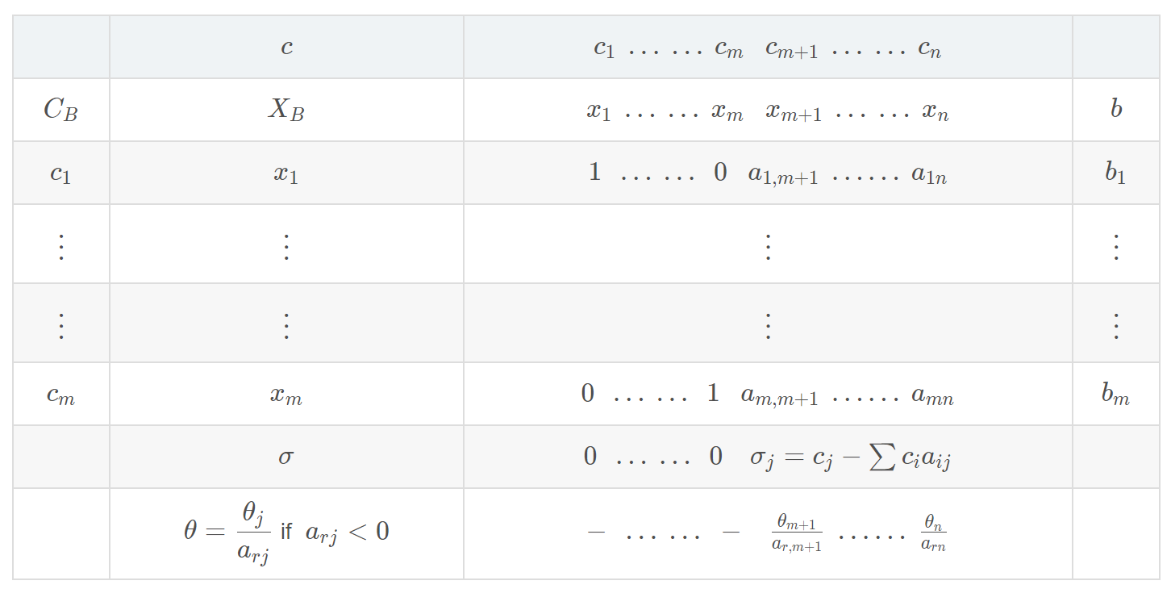
Task: Select the top row of cost coefficients
Action: point(767,48)
